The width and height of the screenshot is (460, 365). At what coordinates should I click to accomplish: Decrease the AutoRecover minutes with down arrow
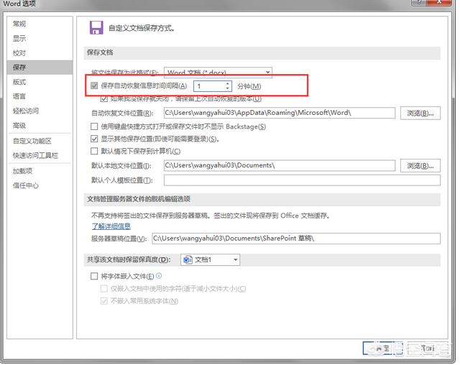tap(228, 88)
